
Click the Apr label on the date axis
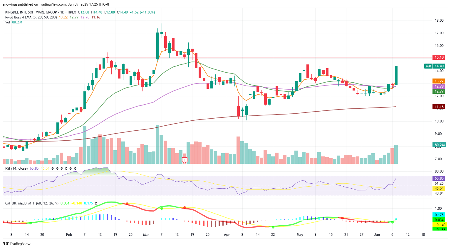click(x=227, y=235)
